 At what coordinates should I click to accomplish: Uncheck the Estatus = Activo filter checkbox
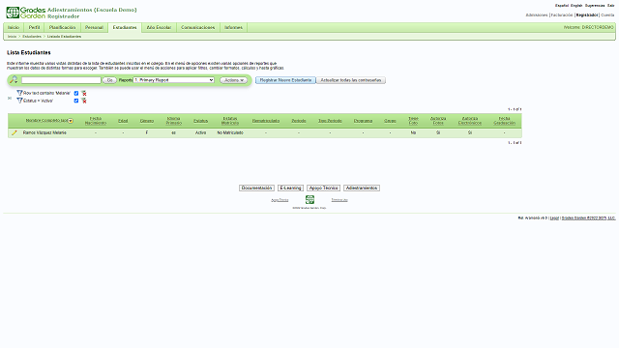pos(76,101)
